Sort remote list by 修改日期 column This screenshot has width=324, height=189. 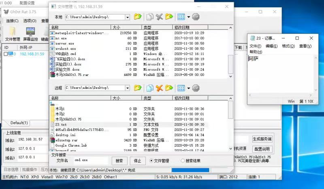click(190, 98)
